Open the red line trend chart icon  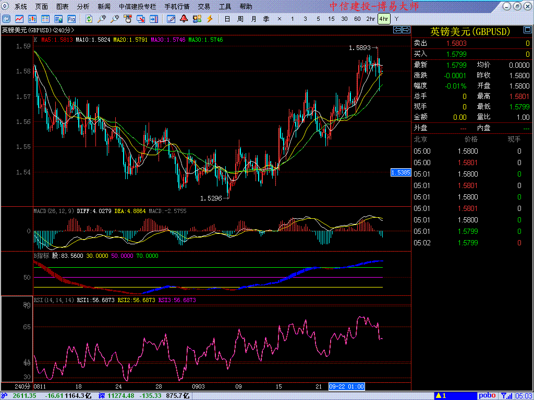click(19, 19)
